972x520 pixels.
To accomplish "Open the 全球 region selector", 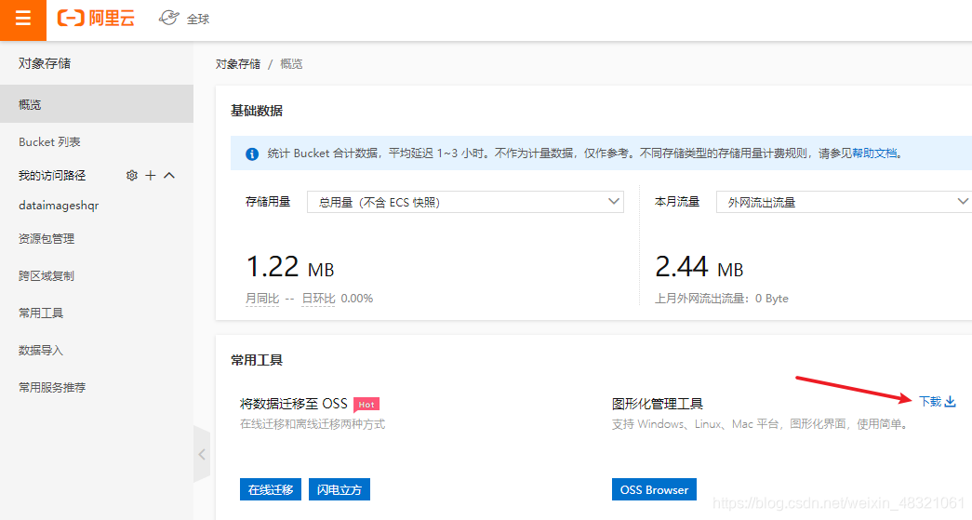I will (185, 19).
